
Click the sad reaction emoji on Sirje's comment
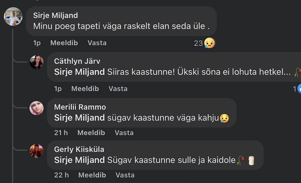tap(210, 44)
